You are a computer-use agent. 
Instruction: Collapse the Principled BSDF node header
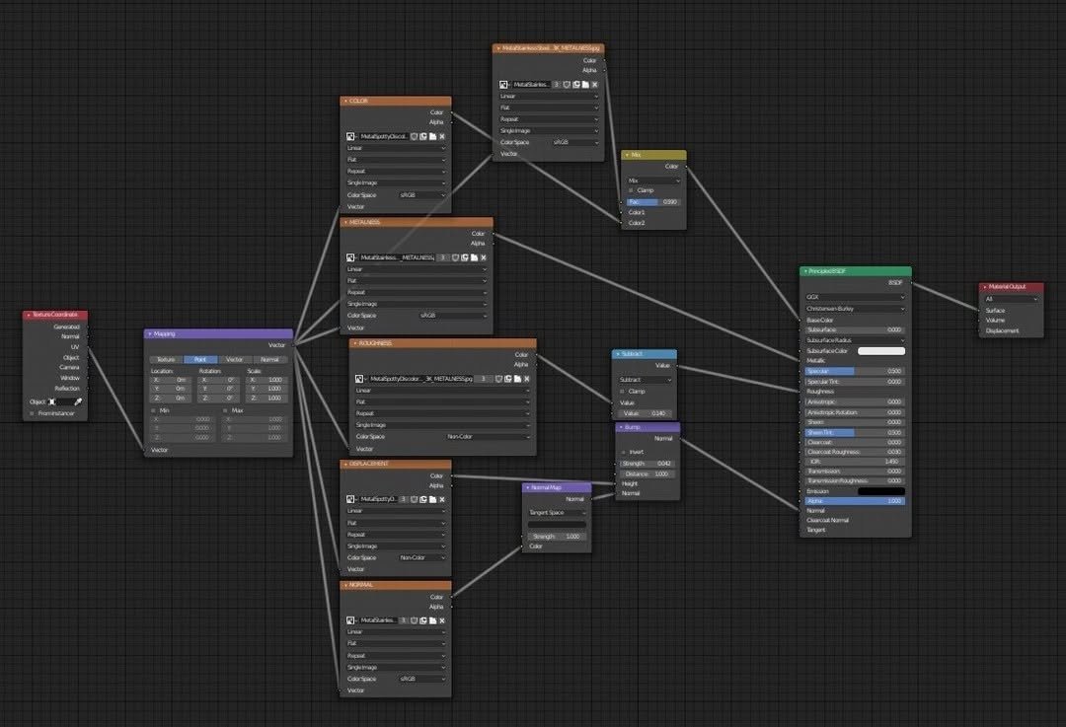(x=804, y=271)
